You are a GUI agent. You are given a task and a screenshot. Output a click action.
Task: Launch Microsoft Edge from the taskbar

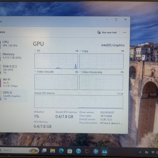coord(61,151)
